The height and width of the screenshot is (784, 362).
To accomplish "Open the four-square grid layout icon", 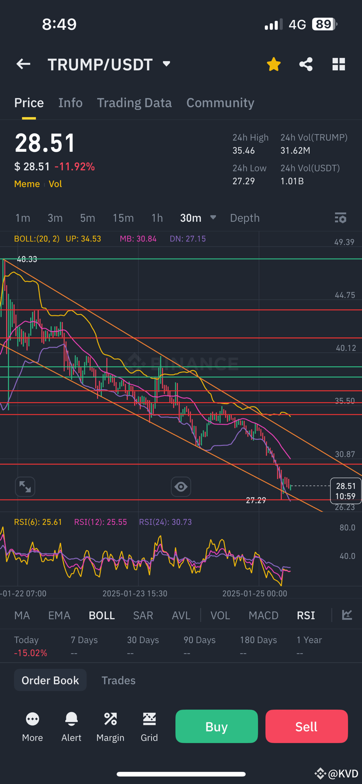I will [339, 64].
